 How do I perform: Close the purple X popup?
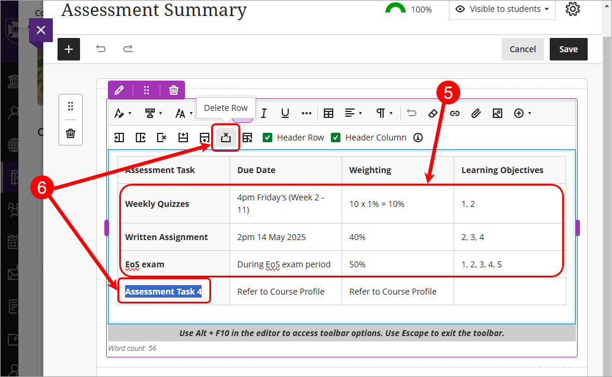tap(40, 30)
